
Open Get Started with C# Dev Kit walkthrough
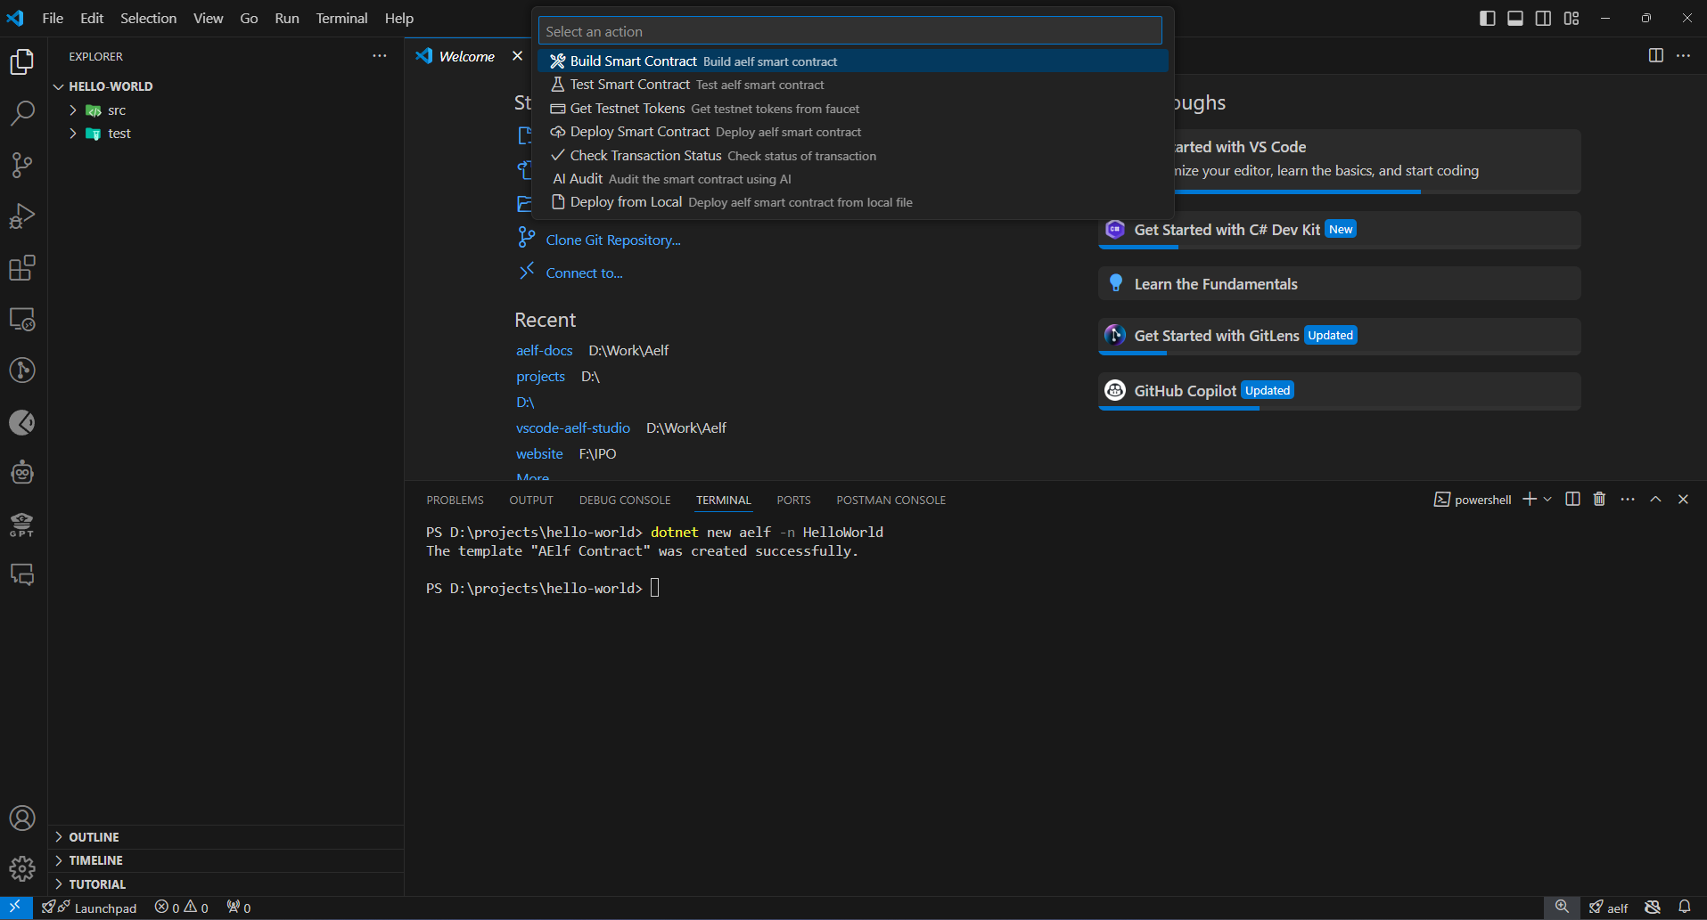(x=1340, y=230)
